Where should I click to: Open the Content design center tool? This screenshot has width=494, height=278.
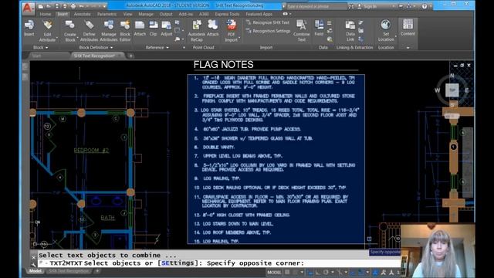408,27
